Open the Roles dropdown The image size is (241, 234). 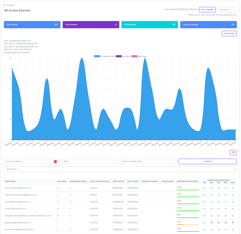(x=90, y=161)
